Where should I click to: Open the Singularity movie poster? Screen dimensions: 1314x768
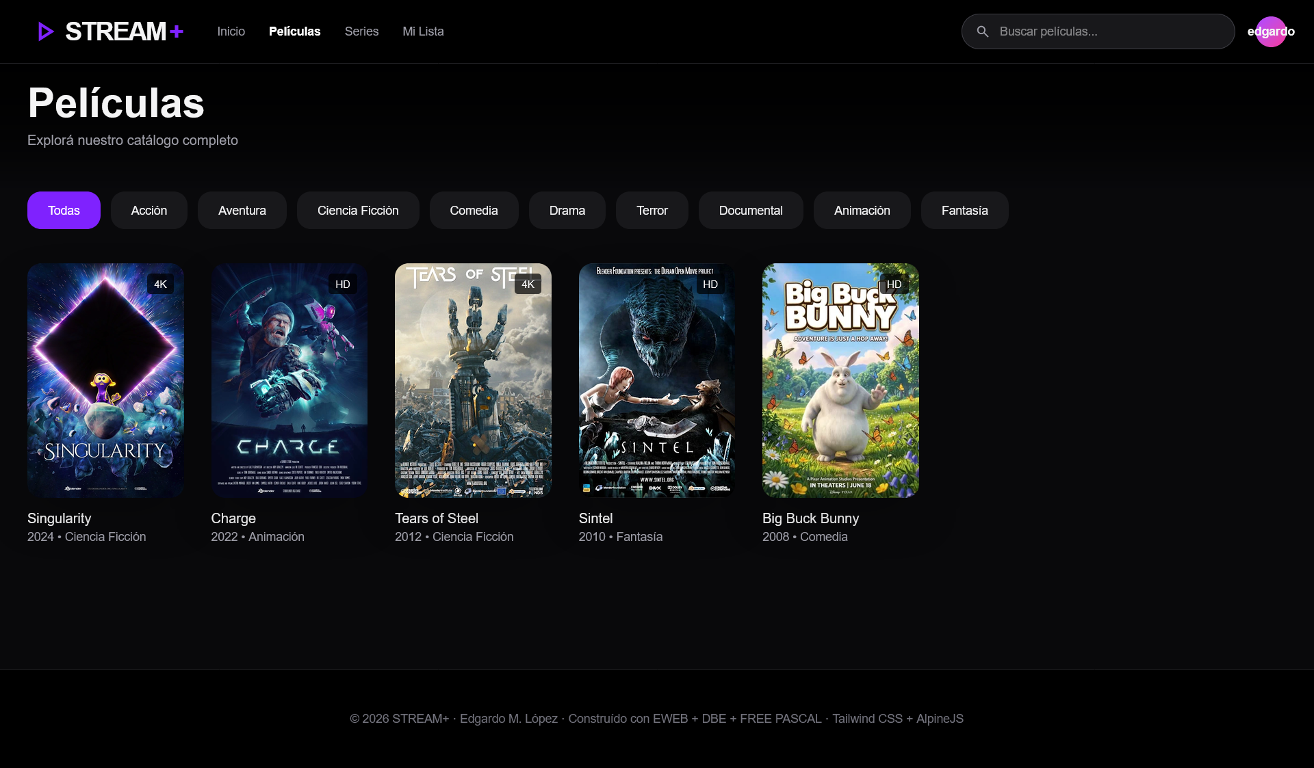[105, 380]
